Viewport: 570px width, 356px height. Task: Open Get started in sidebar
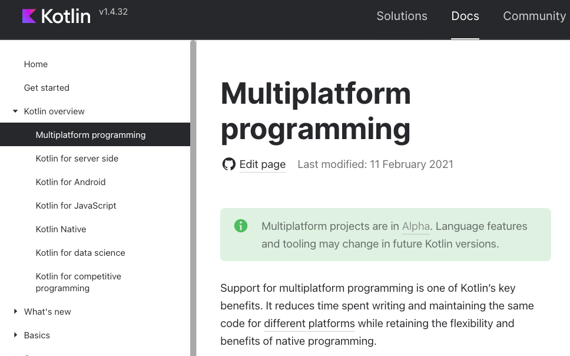click(47, 88)
